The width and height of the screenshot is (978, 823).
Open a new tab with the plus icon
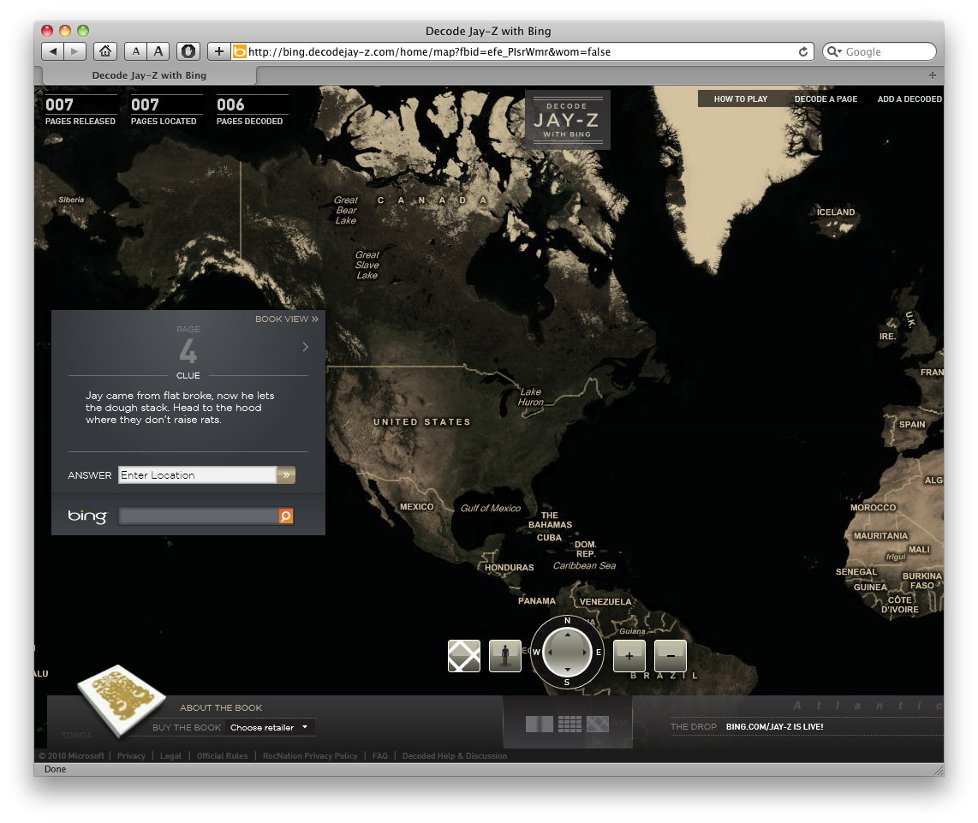932,75
